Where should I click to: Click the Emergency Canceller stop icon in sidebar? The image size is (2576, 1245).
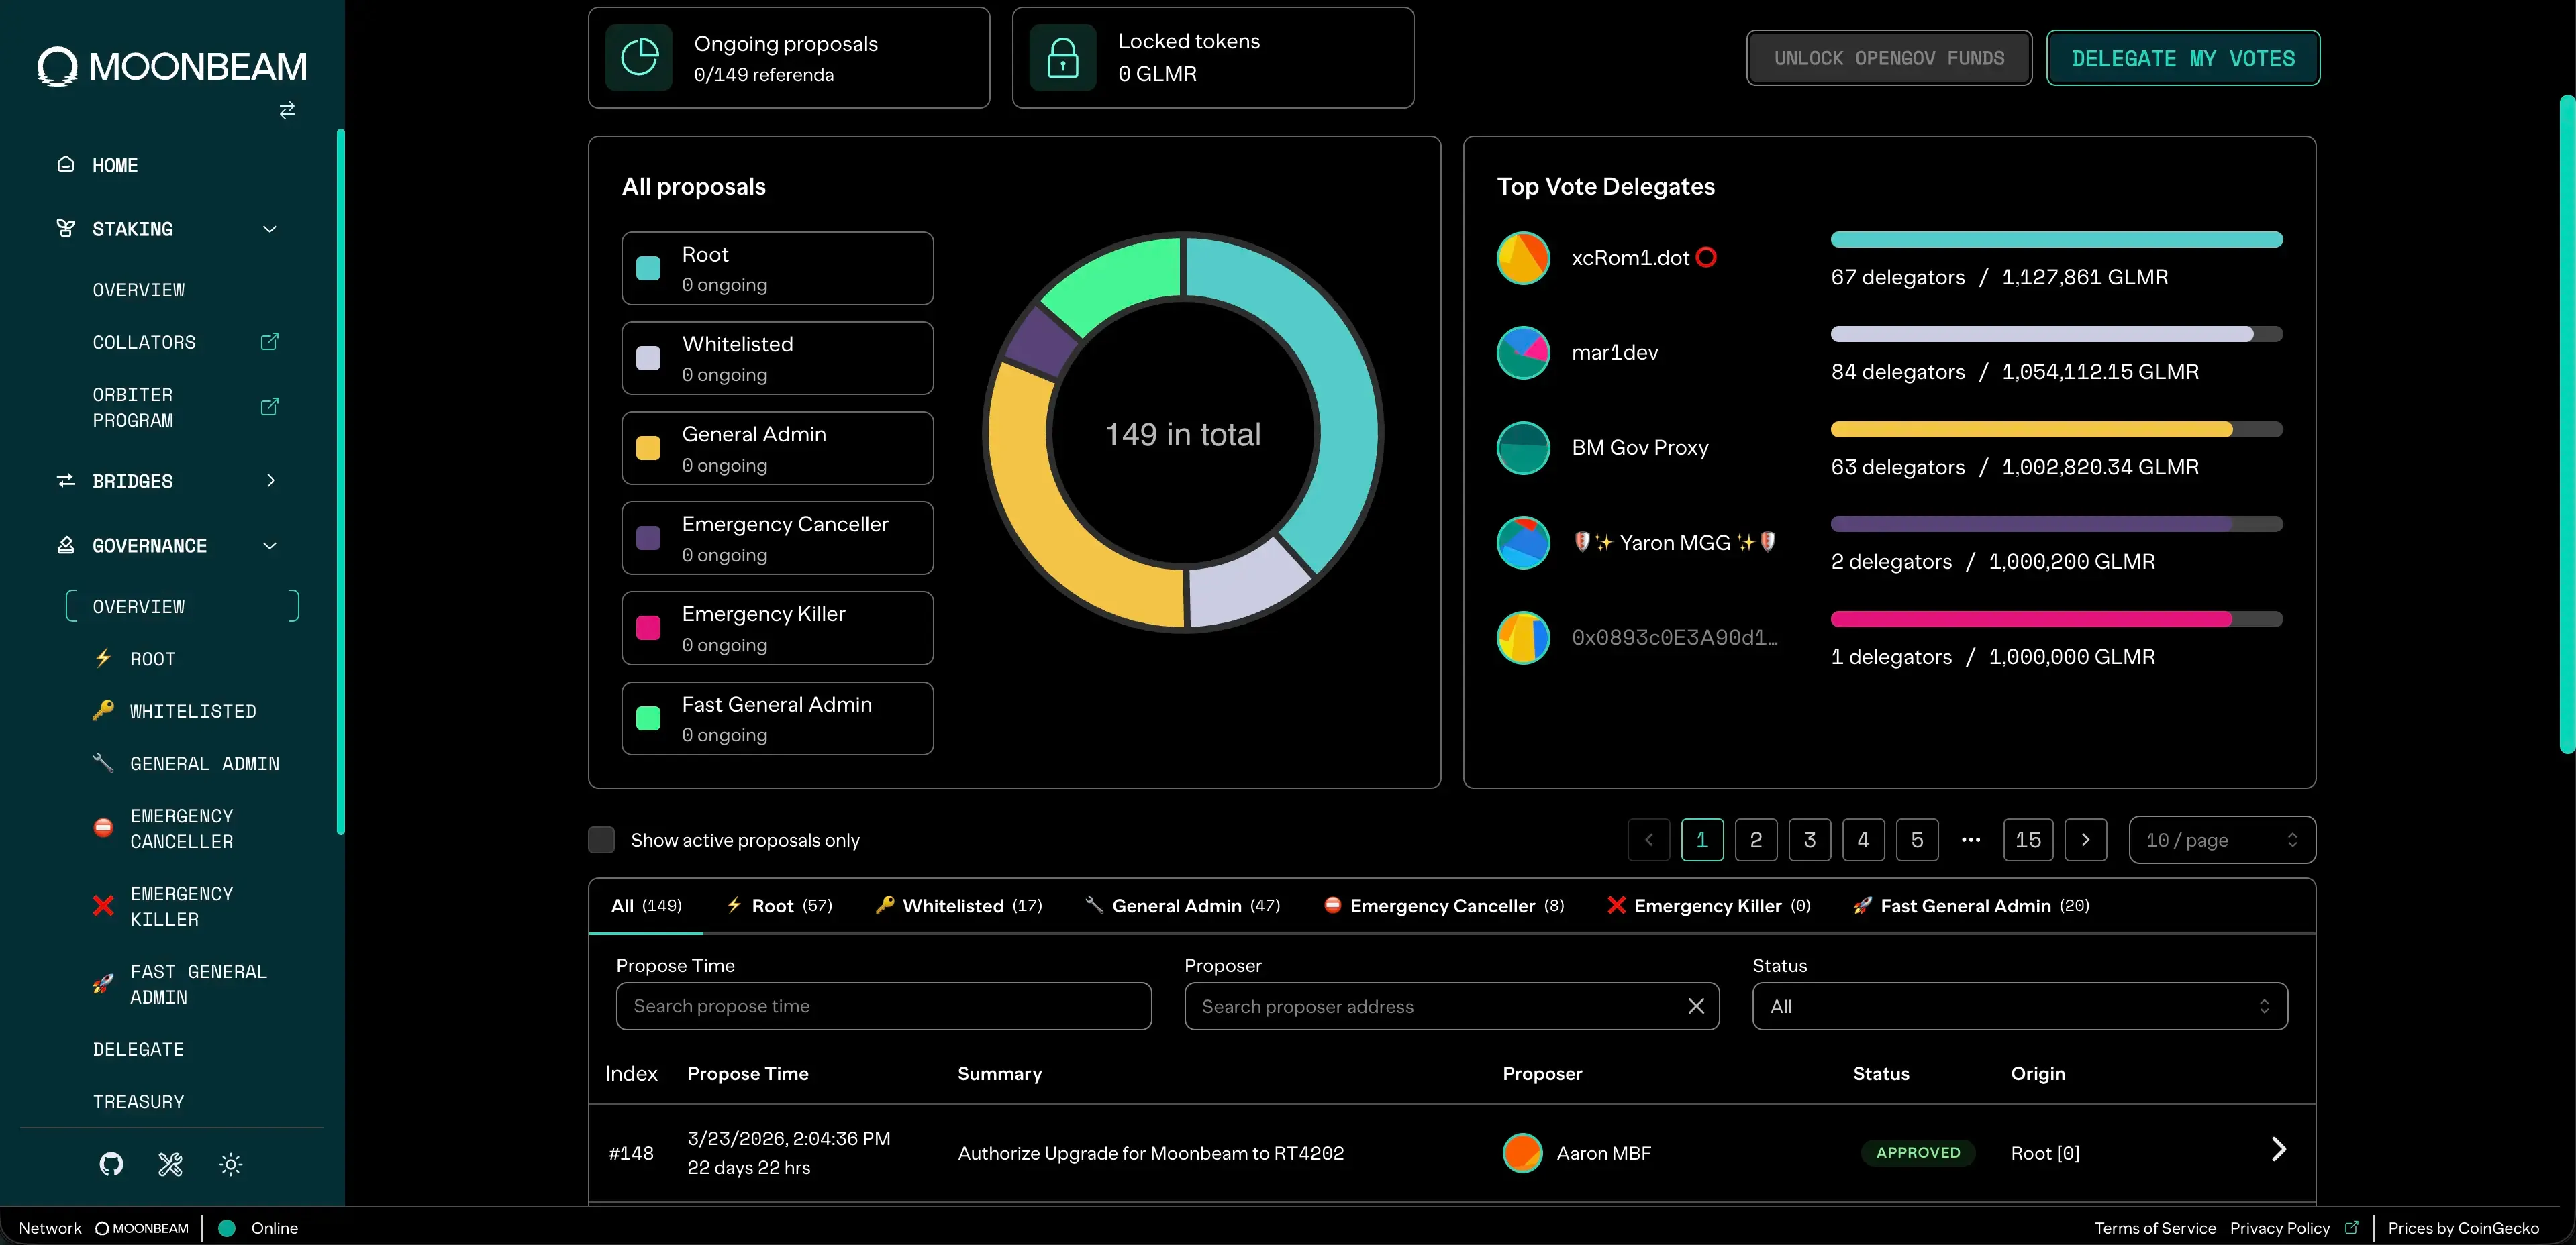click(103, 827)
